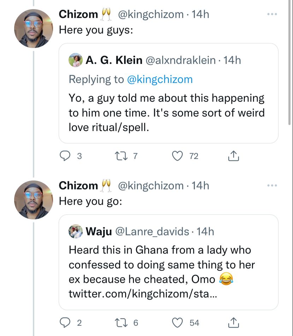Open Chizom's profile photo on first tweet
293x336 pixels.
(33, 29)
